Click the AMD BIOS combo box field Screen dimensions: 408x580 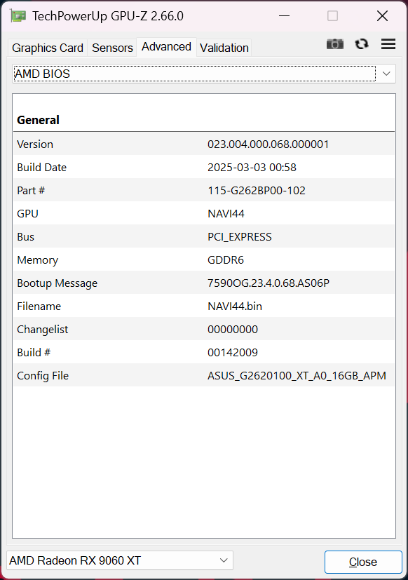click(x=204, y=74)
